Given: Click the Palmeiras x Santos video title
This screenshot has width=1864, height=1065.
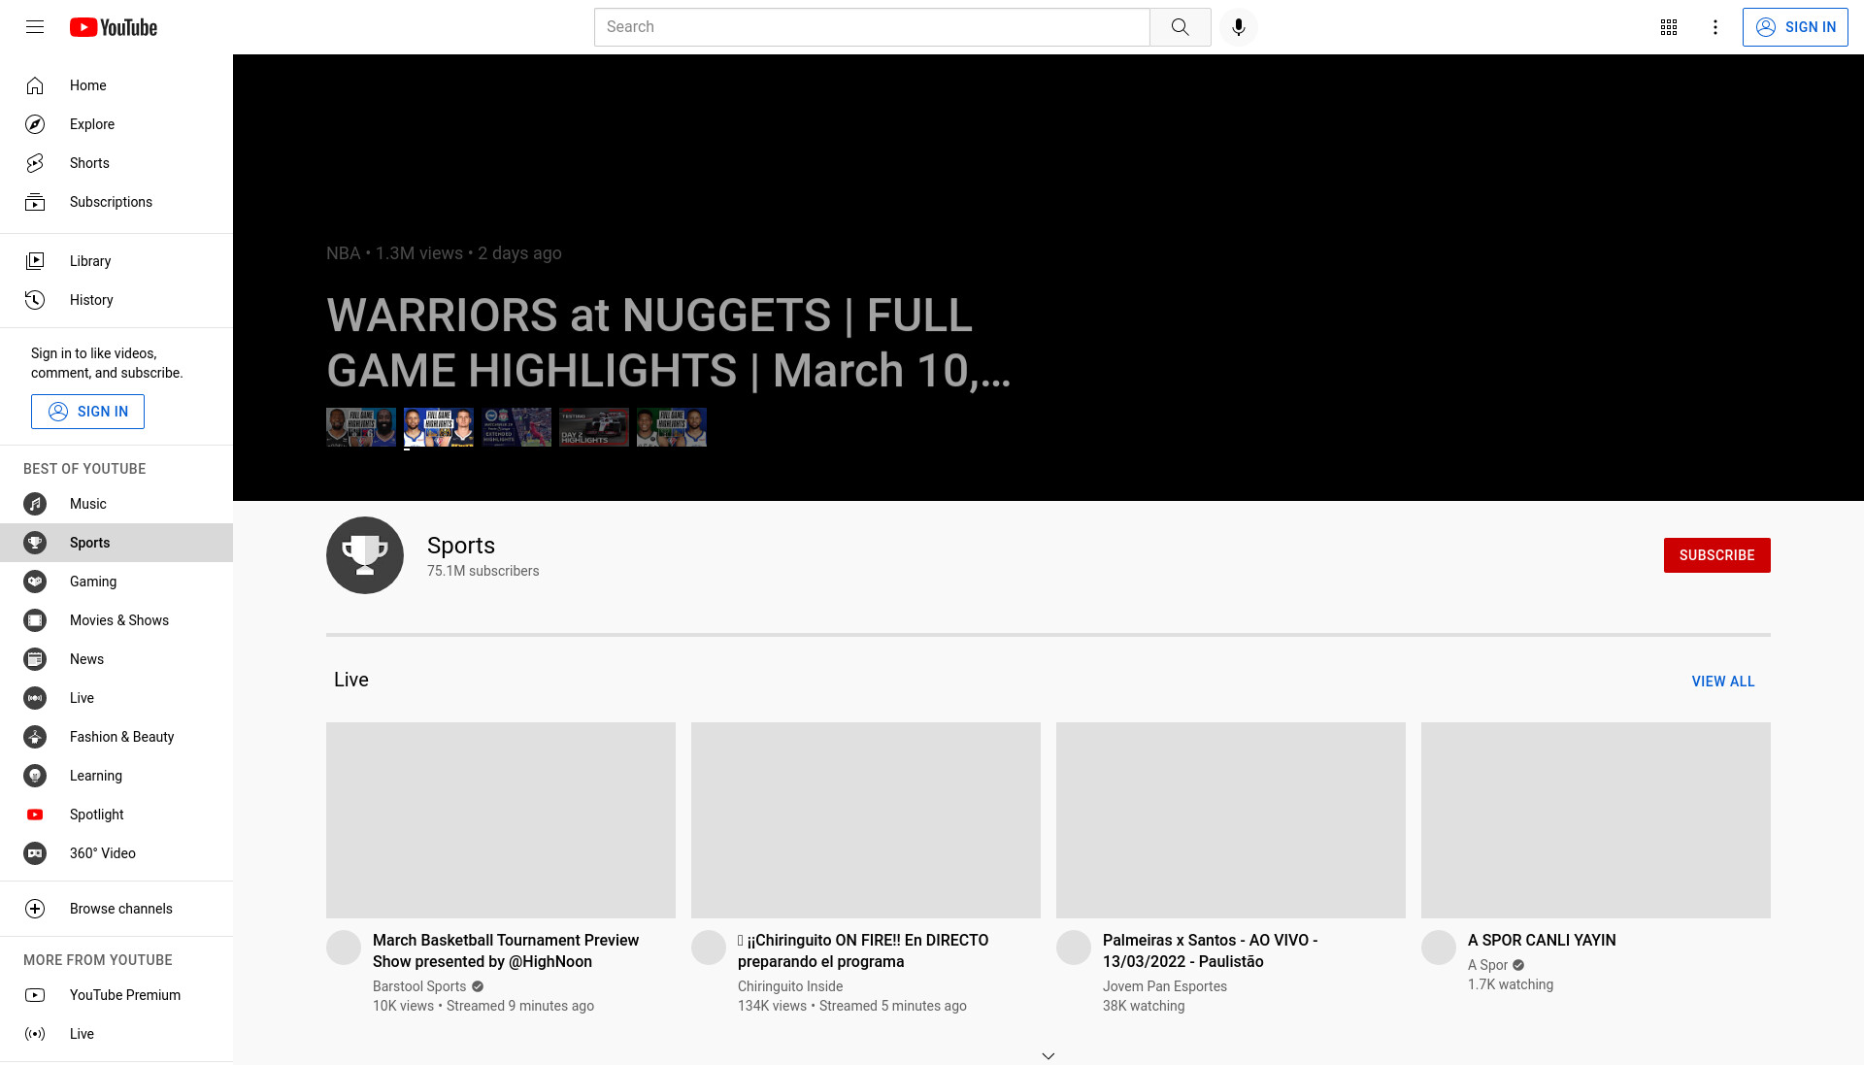Looking at the screenshot, I should [x=1210, y=950].
